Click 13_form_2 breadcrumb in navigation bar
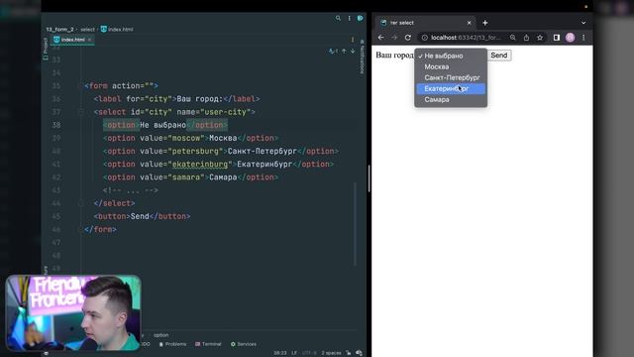The image size is (634, 357). tap(59, 29)
